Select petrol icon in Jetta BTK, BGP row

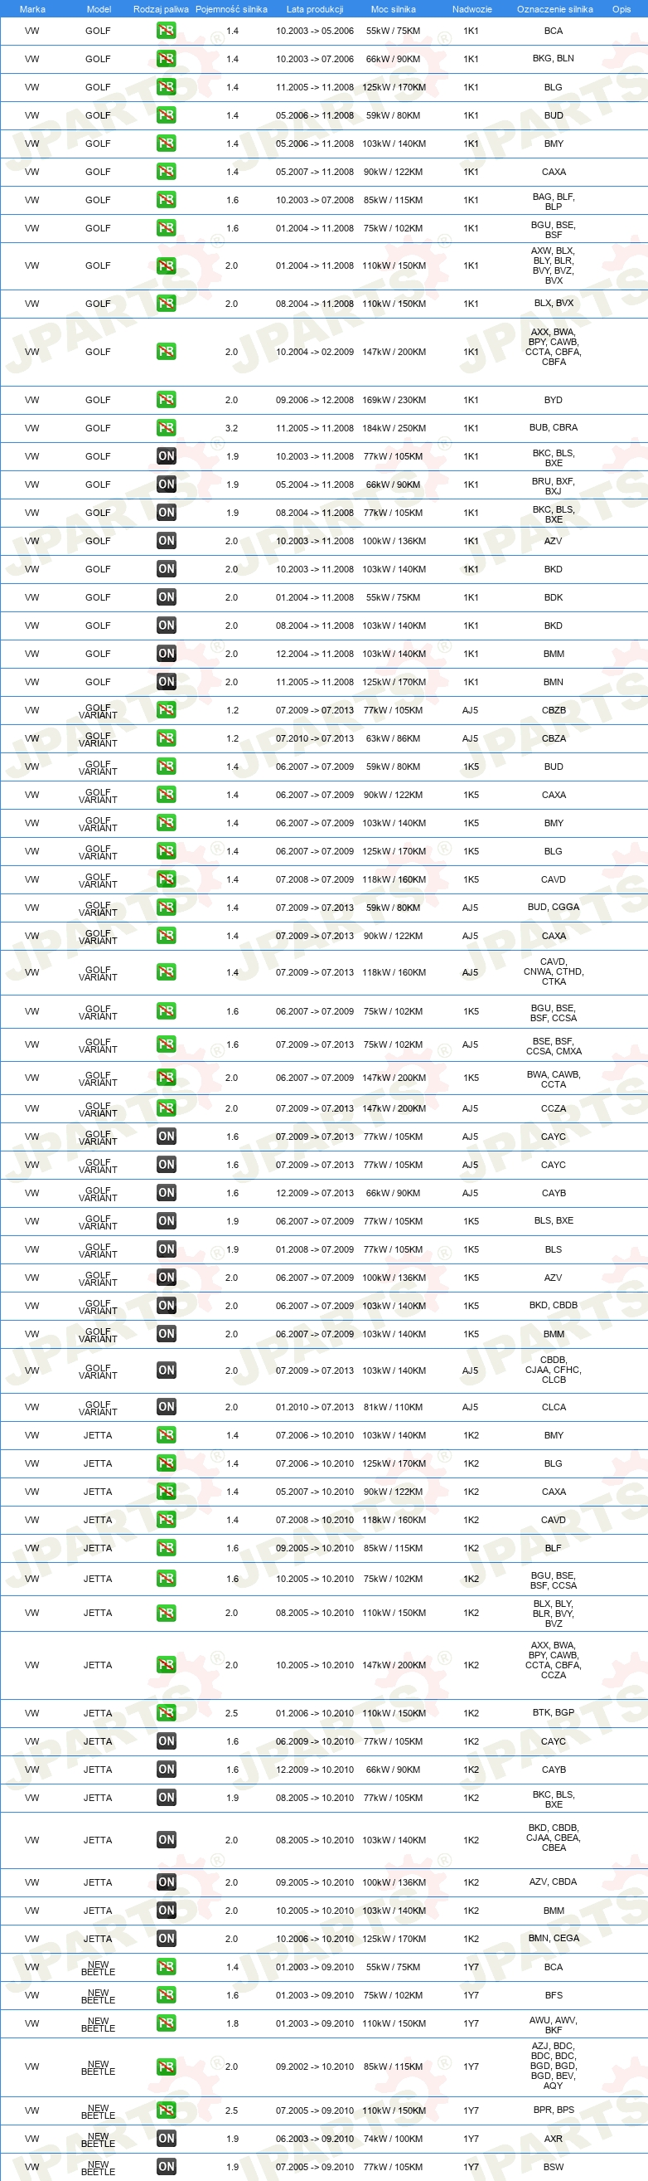tap(167, 1713)
